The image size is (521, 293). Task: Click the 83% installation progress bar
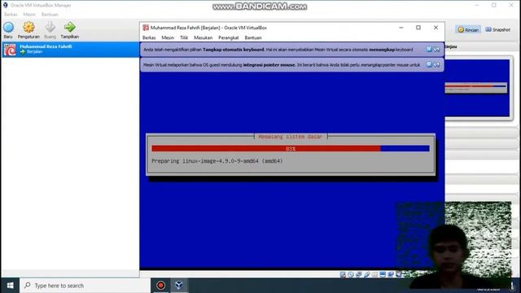tap(291, 148)
